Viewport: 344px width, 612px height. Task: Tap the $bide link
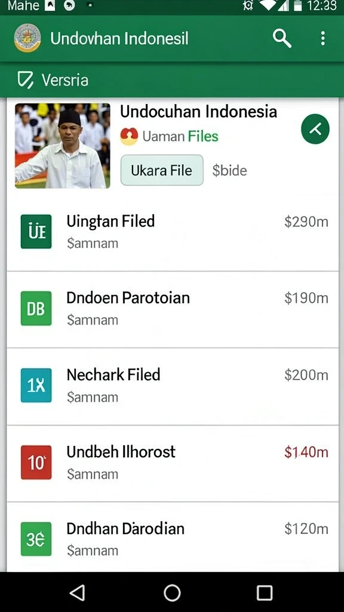click(229, 170)
